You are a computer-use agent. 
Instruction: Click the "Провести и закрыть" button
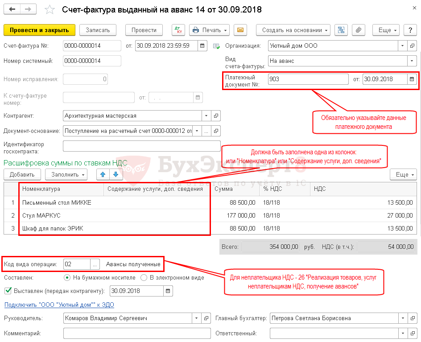39,30
